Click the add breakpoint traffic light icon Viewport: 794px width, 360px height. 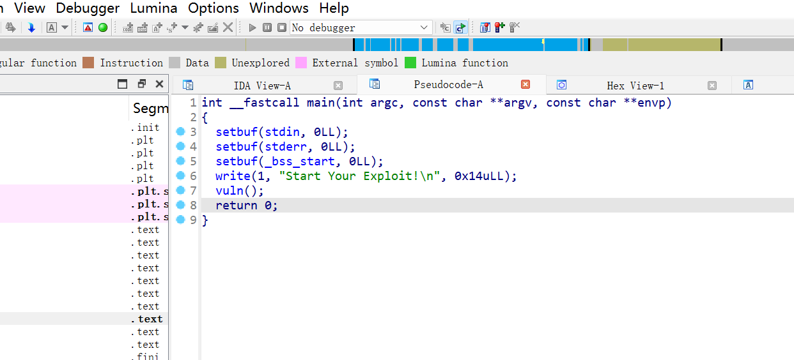coord(499,27)
